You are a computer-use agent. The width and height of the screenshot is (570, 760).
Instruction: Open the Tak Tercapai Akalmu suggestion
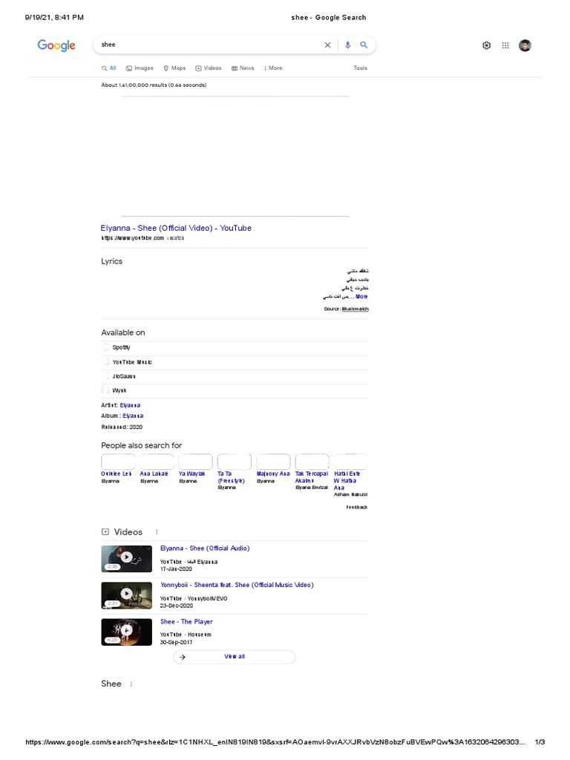(312, 477)
